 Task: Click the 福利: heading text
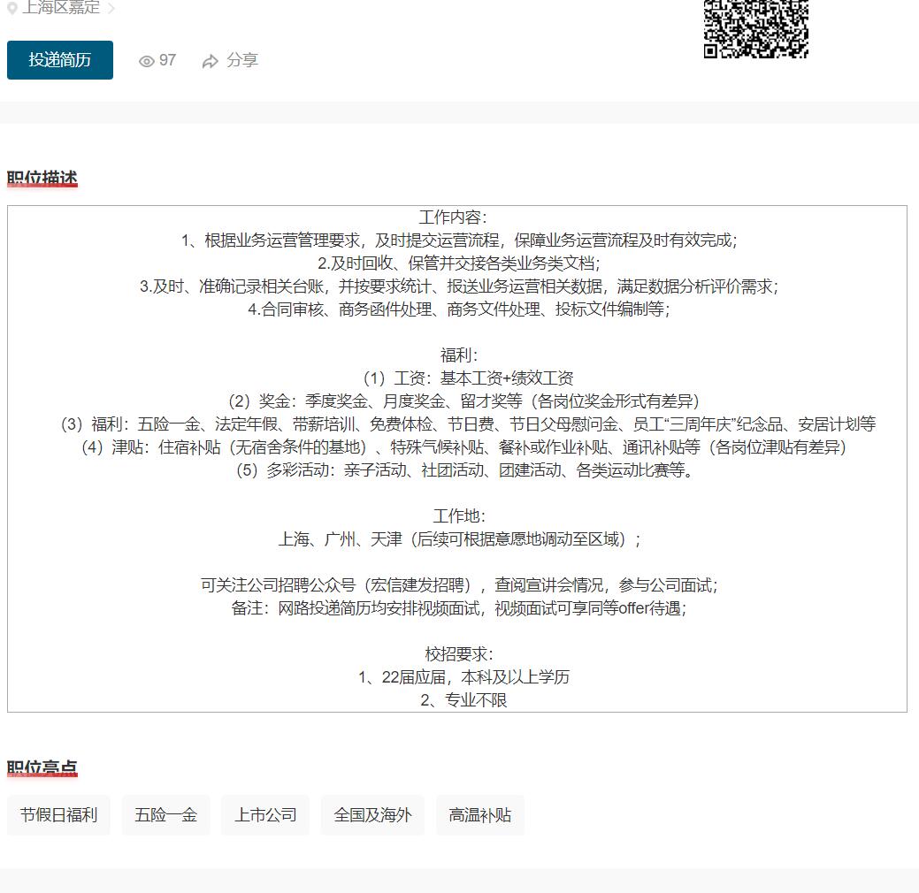[x=459, y=355]
